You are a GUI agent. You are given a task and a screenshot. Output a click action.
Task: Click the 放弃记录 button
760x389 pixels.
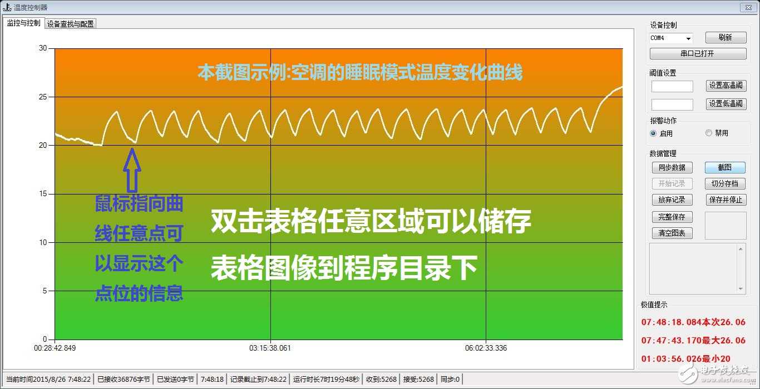tap(672, 200)
